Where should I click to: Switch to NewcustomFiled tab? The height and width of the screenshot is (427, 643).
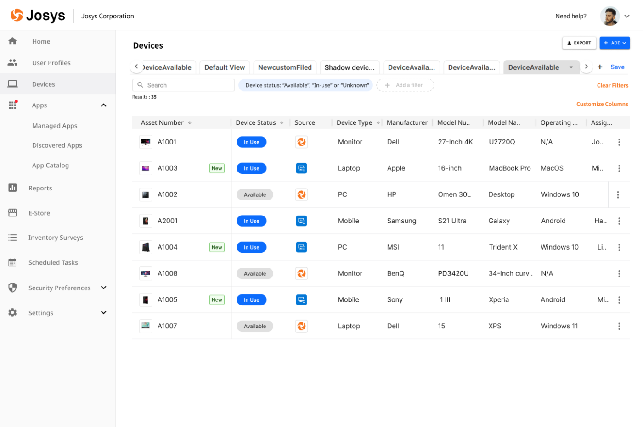[x=285, y=67]
